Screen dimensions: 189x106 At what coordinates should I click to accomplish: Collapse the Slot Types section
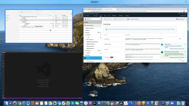(84, 51)
